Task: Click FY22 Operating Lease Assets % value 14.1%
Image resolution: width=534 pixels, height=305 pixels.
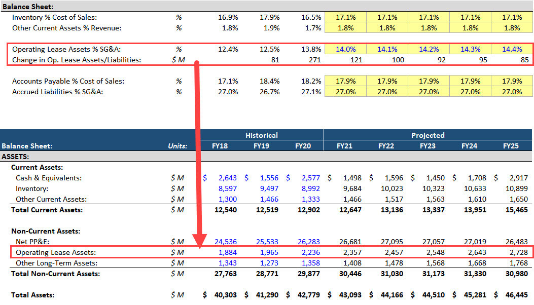Action: pos(387,49)
